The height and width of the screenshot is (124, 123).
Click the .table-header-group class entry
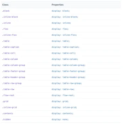pos(14,77)
